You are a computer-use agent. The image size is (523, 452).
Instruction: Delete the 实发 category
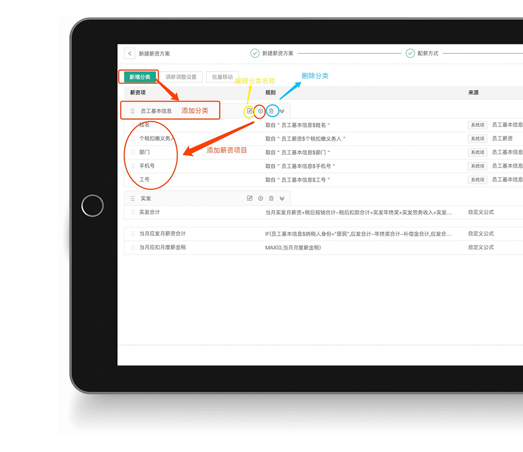271,198
